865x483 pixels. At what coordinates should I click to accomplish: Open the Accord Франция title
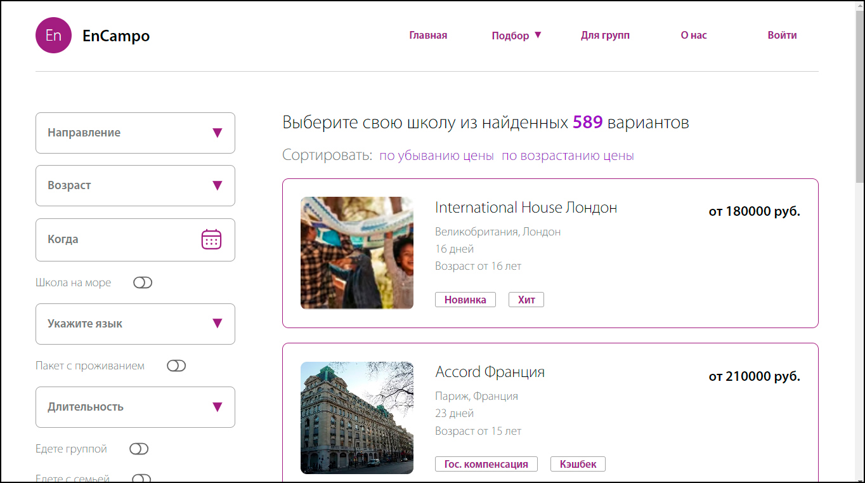tap(490, 372)
